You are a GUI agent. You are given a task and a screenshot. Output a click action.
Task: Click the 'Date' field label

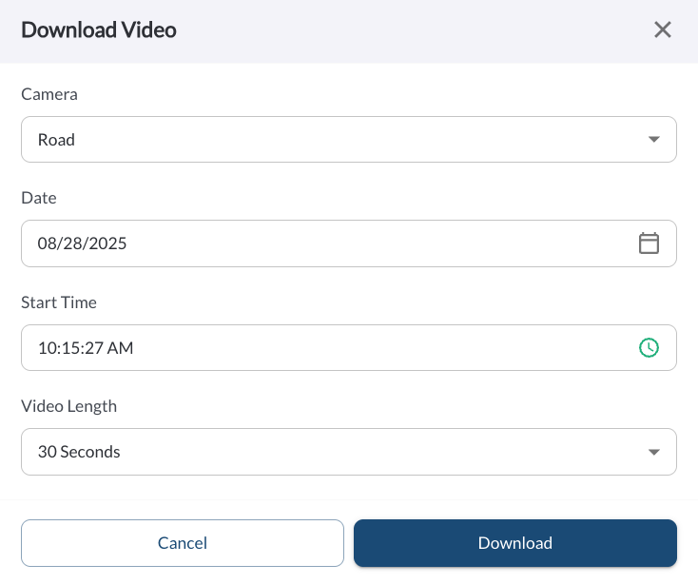pos(39,198)
